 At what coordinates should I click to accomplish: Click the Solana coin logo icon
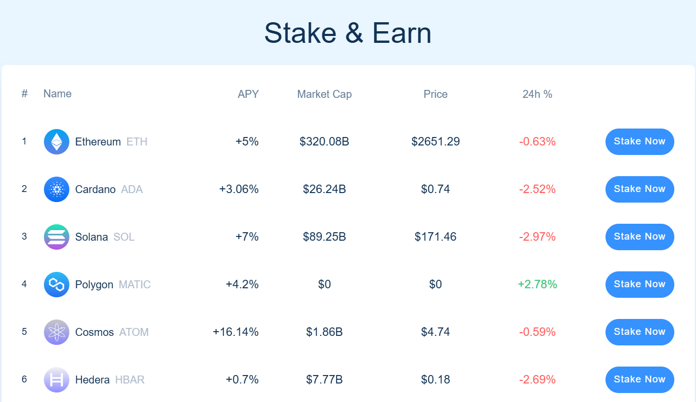pyautogui.click(x=57, y=237)
